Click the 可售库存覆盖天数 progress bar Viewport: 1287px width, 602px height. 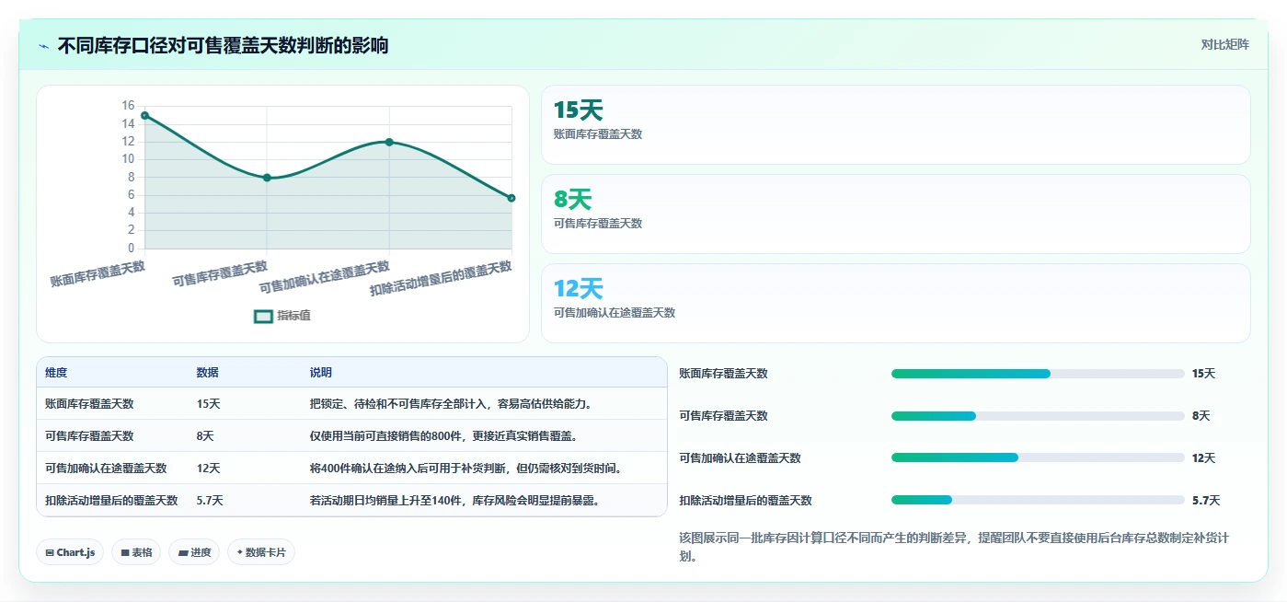pos(1038,416)
